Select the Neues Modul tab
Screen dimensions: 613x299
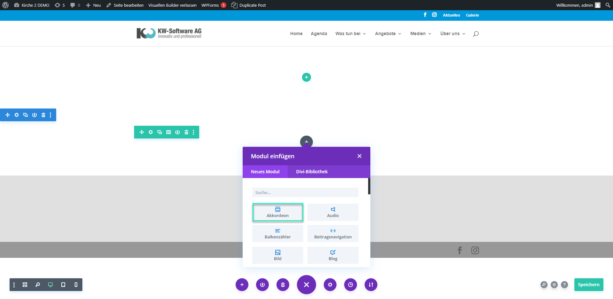coord(265,172)
